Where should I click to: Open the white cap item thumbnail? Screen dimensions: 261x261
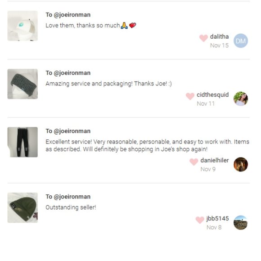[22, 26]
